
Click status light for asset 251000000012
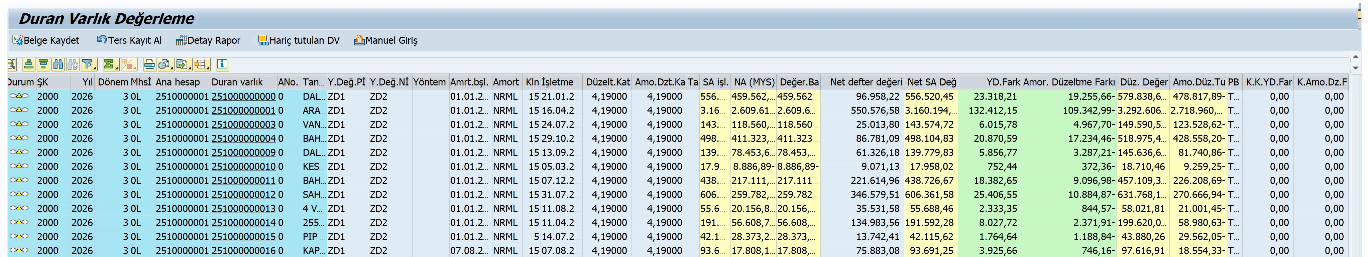[x=19, y=195]
